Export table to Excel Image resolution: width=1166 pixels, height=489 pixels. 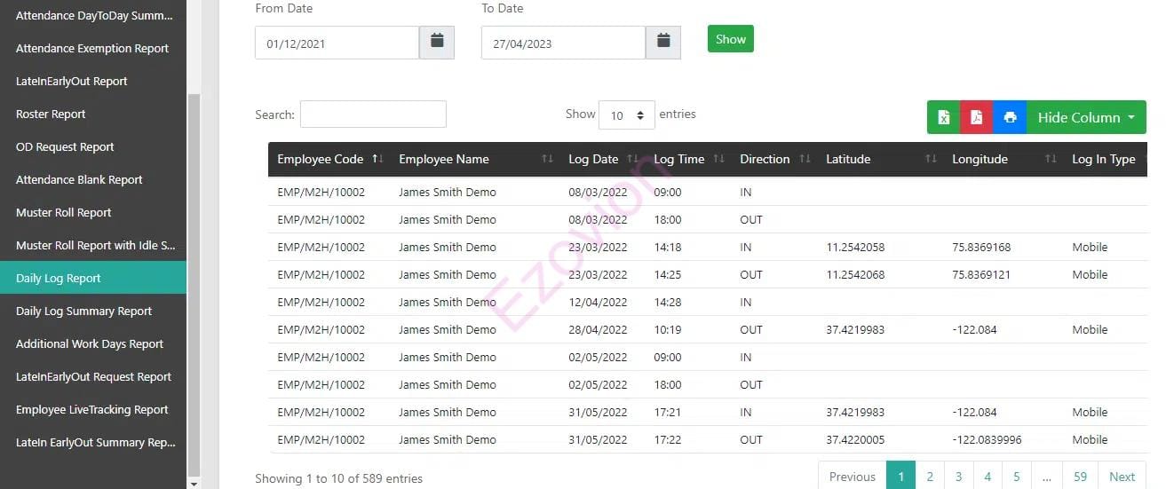[944, 117]
